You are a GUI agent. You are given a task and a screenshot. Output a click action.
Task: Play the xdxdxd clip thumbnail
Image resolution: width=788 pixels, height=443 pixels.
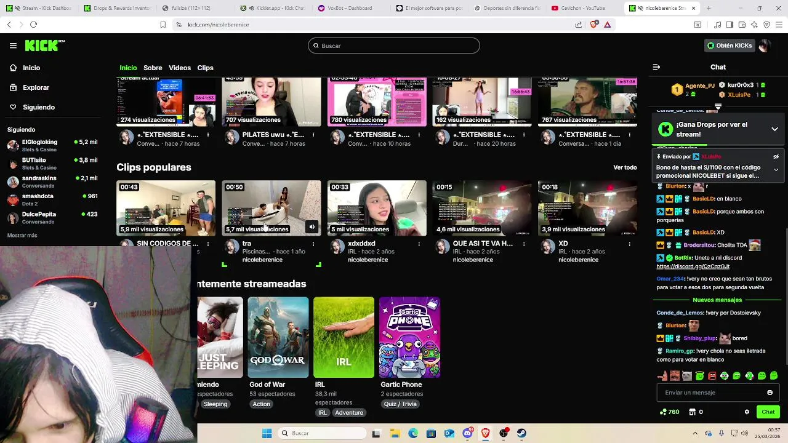point(377,208)
